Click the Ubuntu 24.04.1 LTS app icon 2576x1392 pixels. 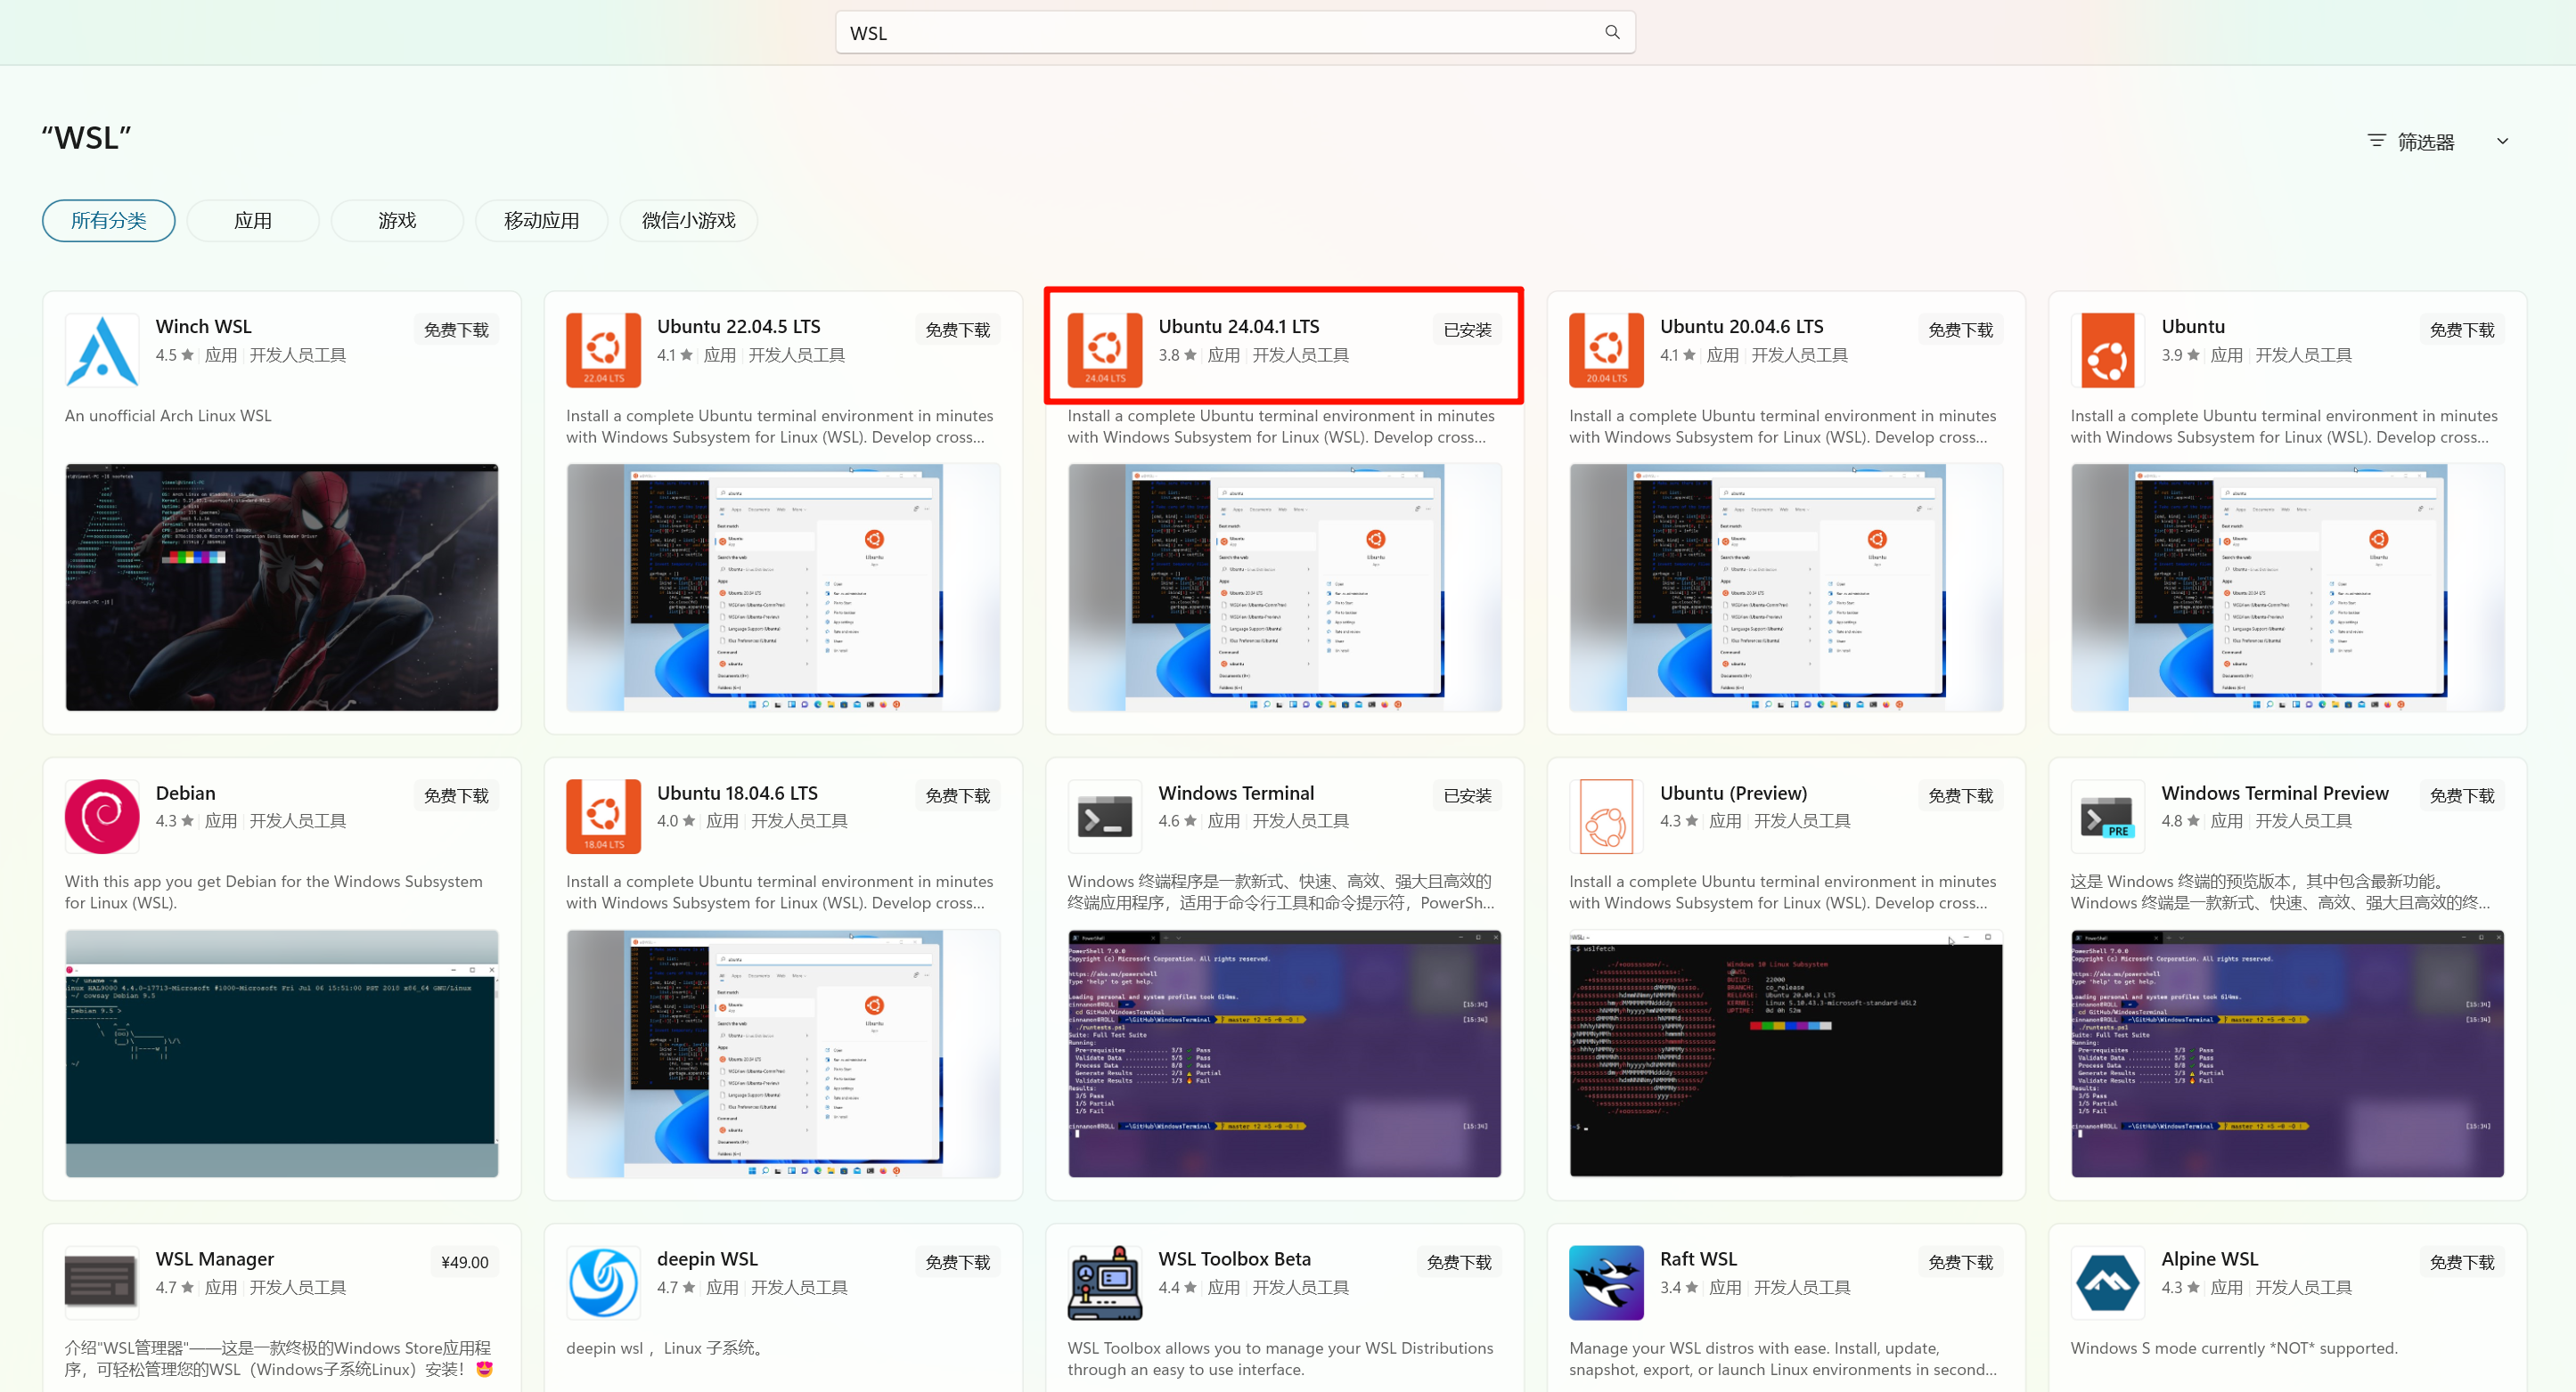(x=1103, y=350)
